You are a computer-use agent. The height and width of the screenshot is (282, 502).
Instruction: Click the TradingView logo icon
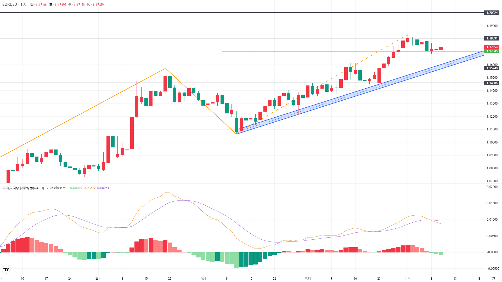point(6,269)
